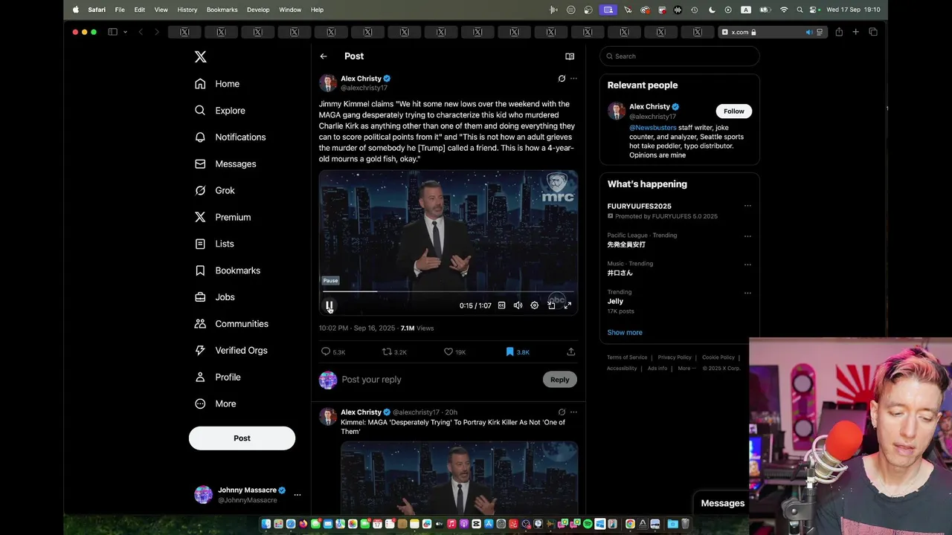Open Safari share button in toolbar

click(x=839, y=32)
